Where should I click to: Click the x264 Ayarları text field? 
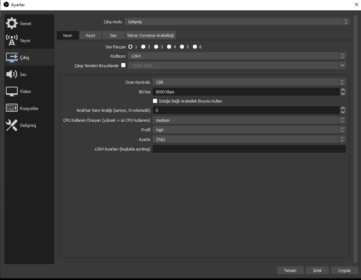(249, 149)
